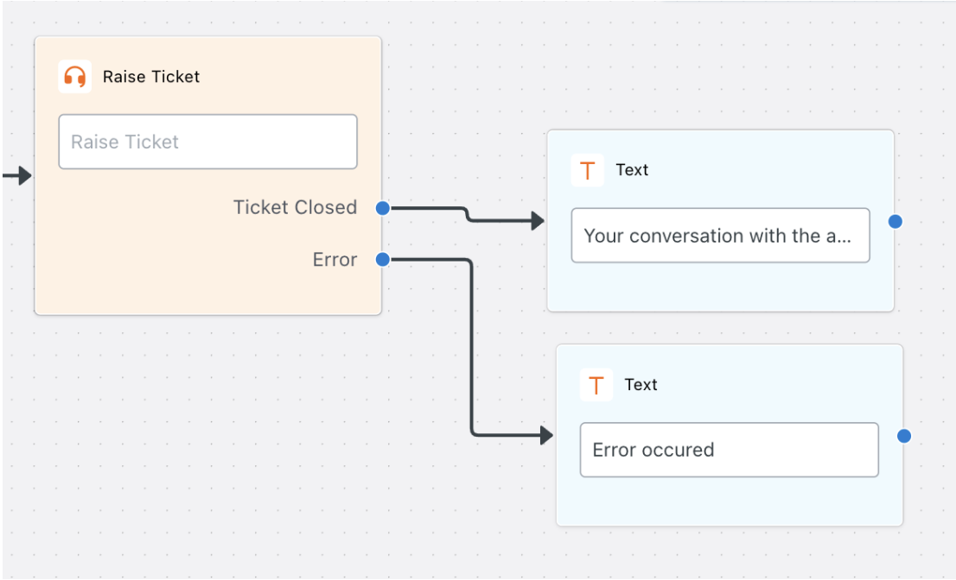The width and height of the screenshot is (956, 580).
Task: Click the arrowhead entering upper Text node
Action: point(538,220)
